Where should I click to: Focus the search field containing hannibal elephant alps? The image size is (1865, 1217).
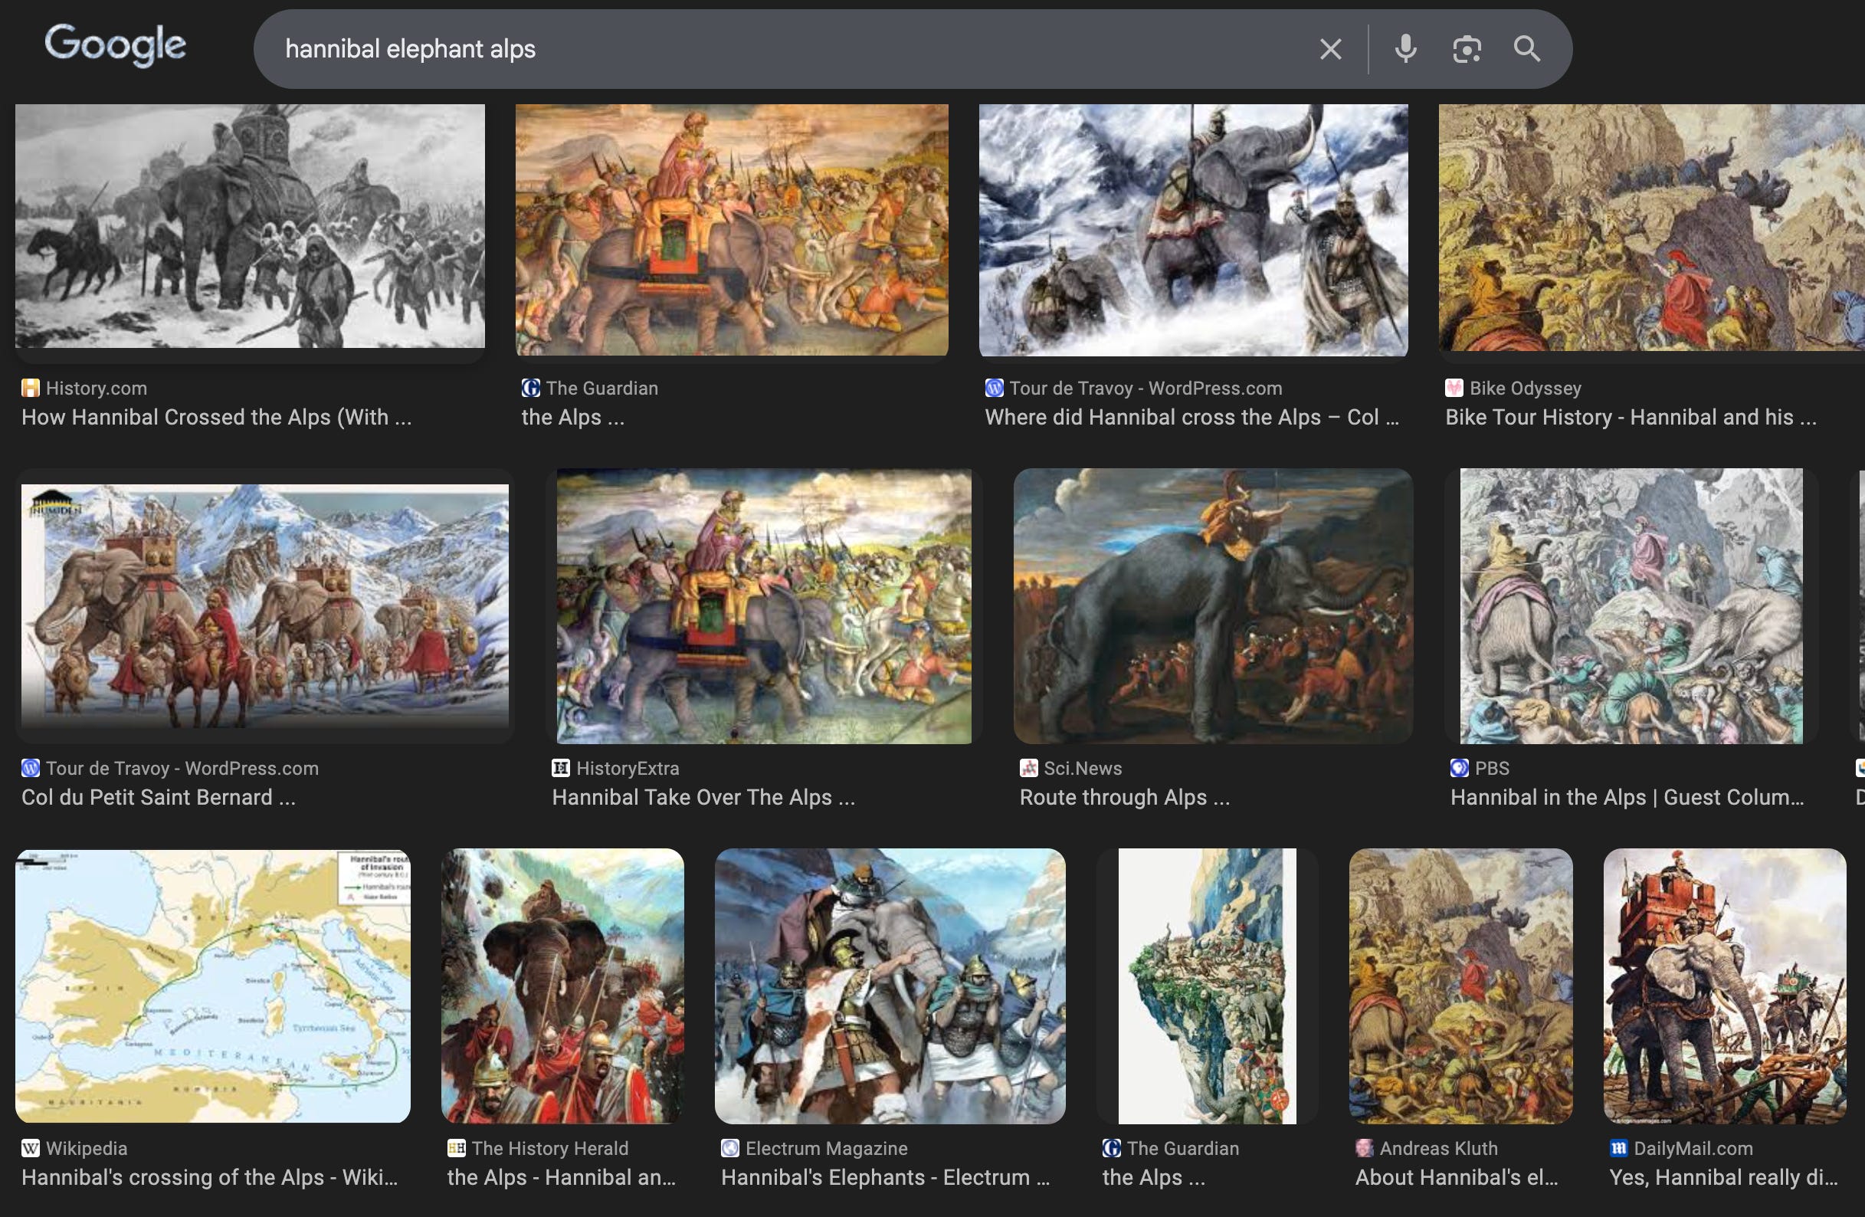click(x=784, y=48)
